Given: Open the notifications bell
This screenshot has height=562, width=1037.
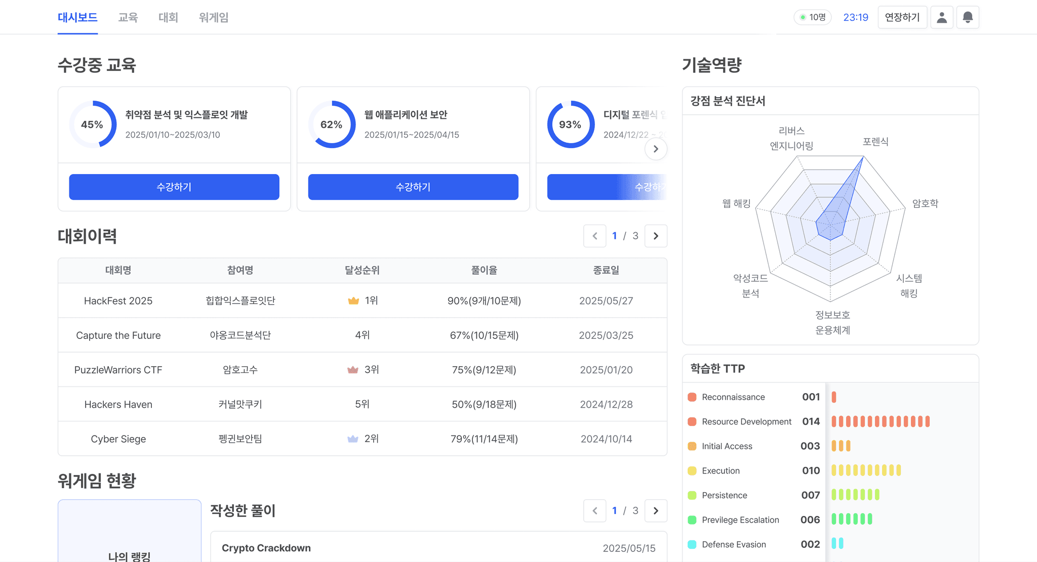Looking at the screenshot, I should (x=968, y=17).
